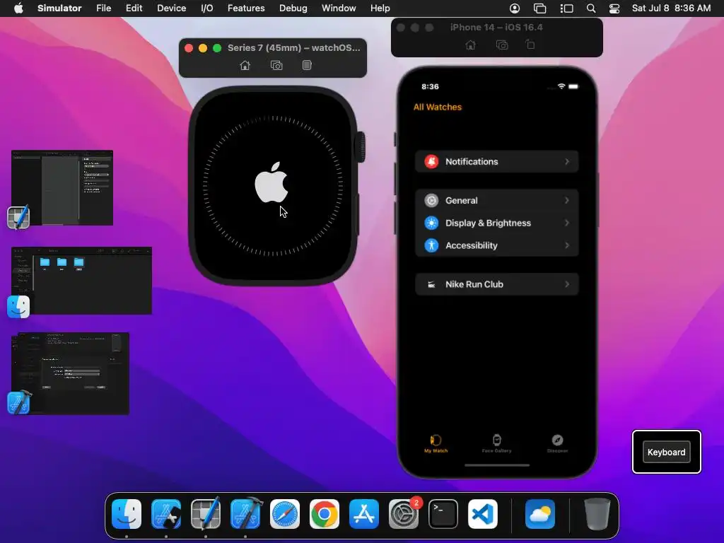The width and height of the screenshot is (724, 543).
Task: Tap the All Watches link
Action: [437, 107]
